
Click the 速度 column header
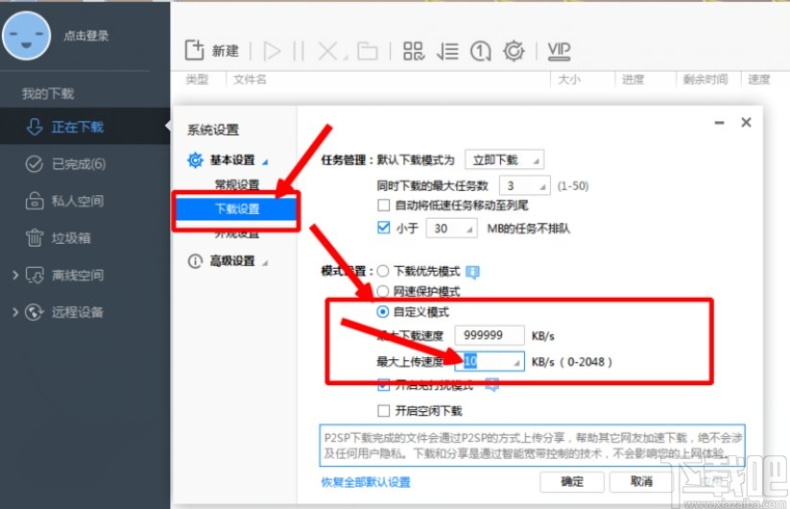[758, 79]
